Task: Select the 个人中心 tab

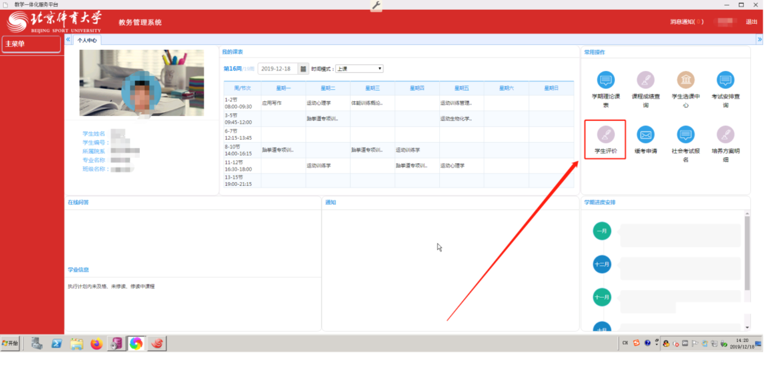Action: click(x=87, y=41)
